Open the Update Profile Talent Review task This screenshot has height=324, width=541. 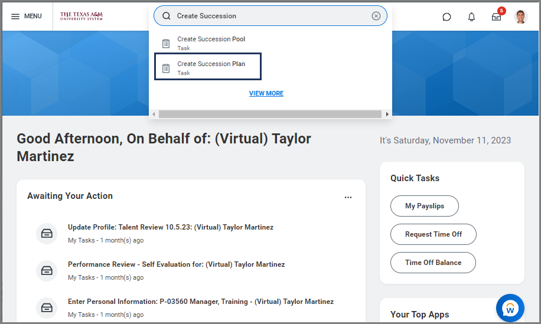click(171, 227)
